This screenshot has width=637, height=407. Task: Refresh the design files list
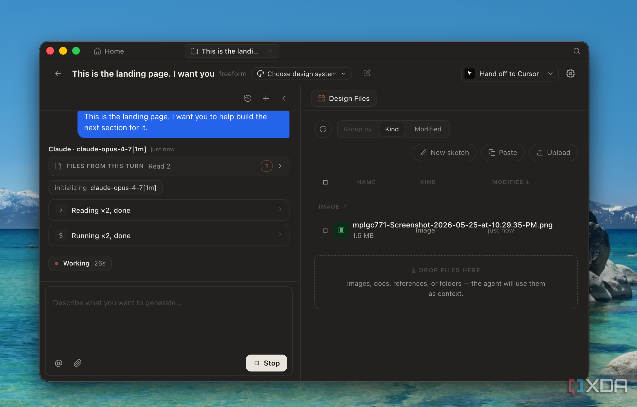pos(323,129)
